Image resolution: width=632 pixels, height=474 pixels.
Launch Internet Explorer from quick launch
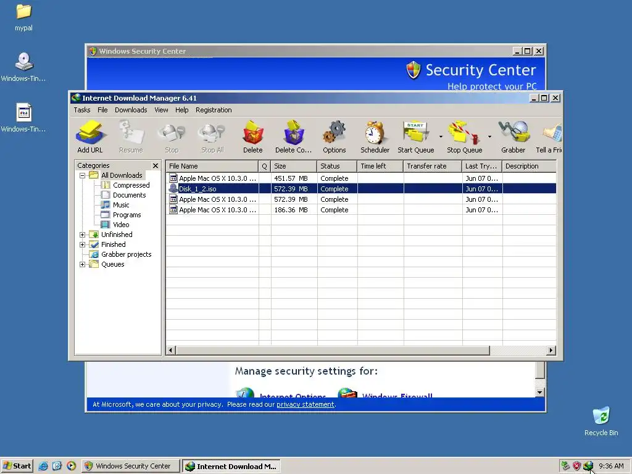click(43, 466)
